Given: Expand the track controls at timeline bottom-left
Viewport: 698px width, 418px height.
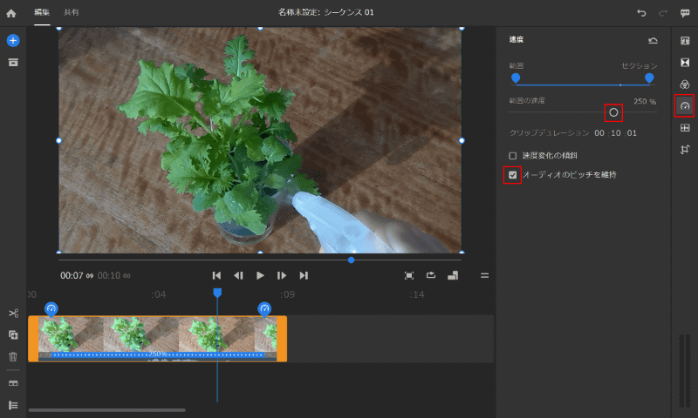Looking at the screenshot, I should click(13, 405).
